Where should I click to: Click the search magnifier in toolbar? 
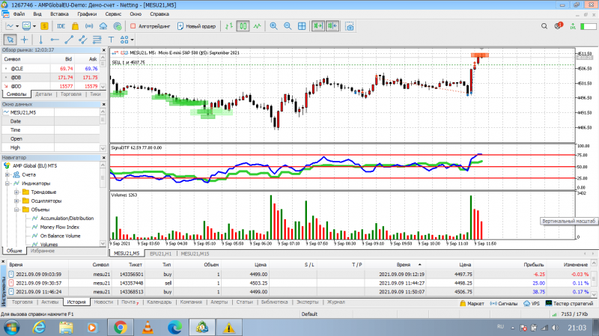[x=544, y=26]
